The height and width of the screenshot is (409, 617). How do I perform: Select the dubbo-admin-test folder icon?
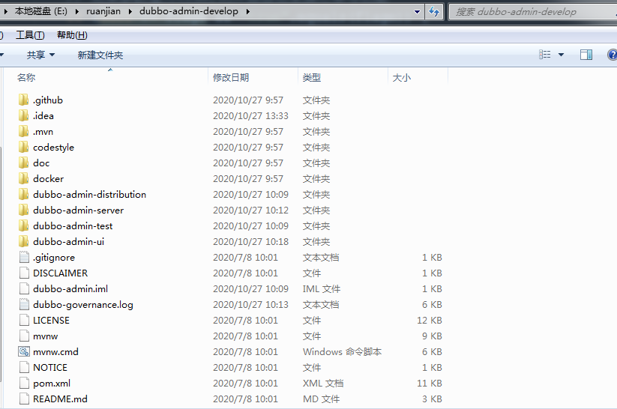(23, 225)
